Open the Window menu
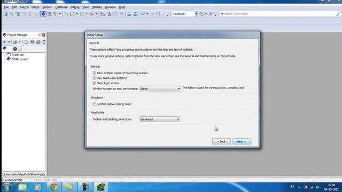This screenshot has height=192, width=342. (x=110, y=7)
